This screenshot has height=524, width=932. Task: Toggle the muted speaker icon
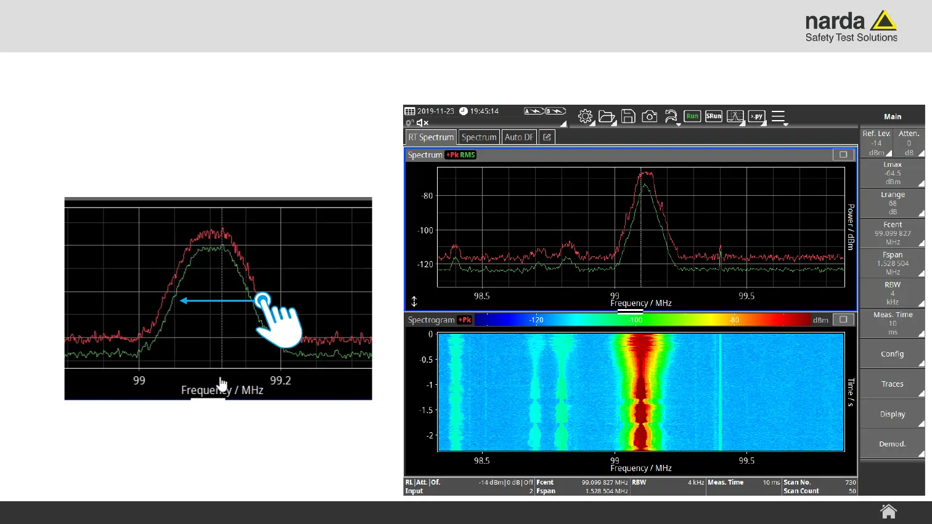(422, 123)
